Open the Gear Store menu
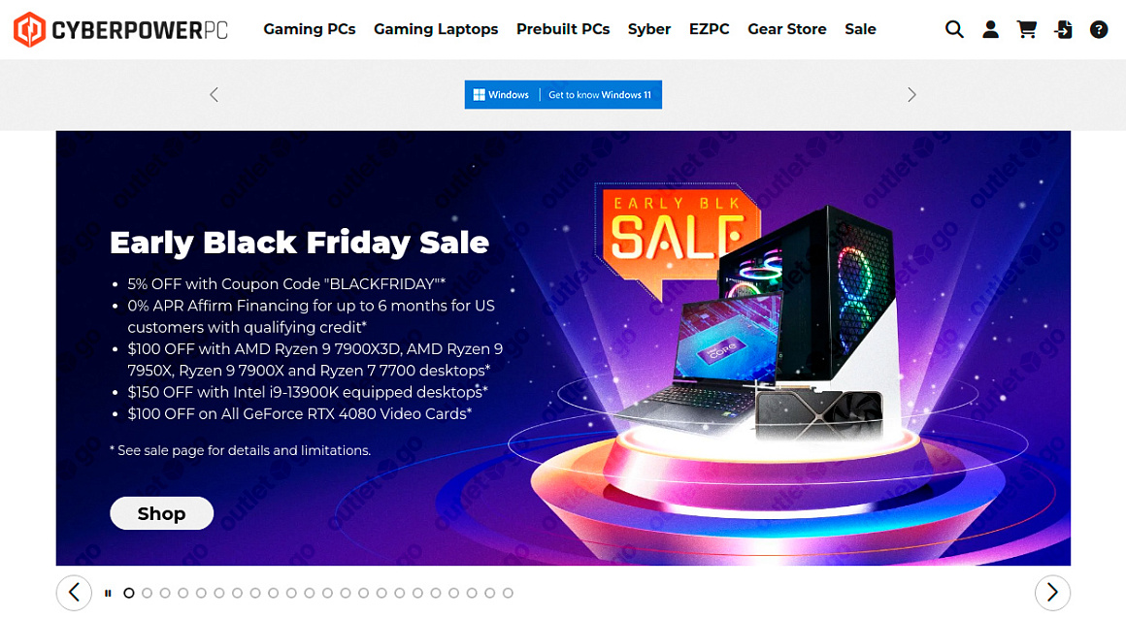 click(x=787, y=29)
